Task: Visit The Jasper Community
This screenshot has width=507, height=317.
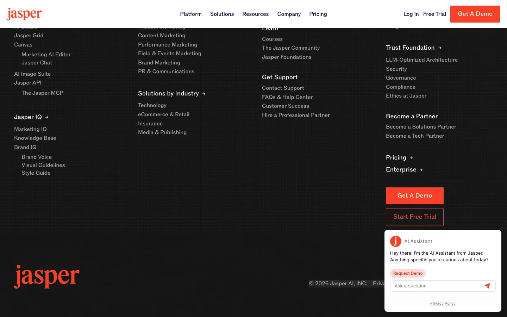Action: 291,48
